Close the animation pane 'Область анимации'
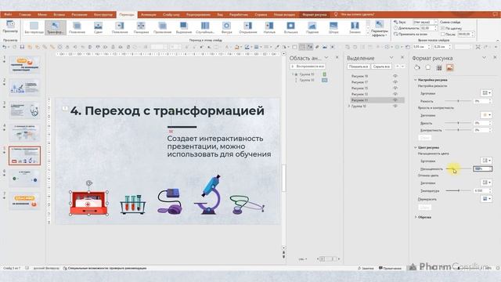 [x=337, y=57]
